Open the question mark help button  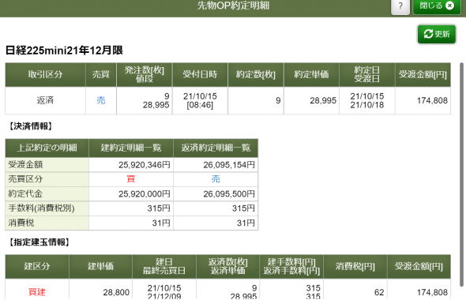click(x=400, y=6)
